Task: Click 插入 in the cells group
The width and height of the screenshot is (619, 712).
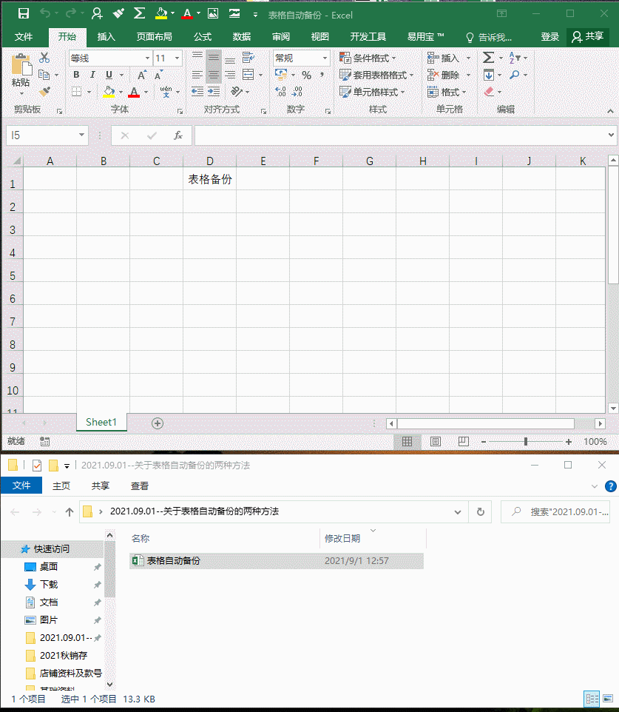Action: [x=444, y=58]
